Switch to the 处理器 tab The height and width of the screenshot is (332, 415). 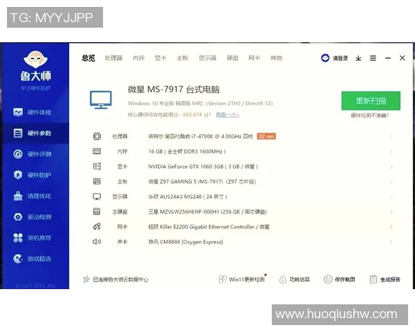pos(113,58)
